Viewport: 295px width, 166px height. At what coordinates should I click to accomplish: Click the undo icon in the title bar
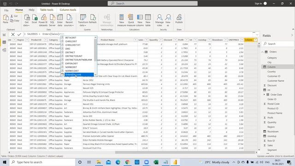point(11,4)
